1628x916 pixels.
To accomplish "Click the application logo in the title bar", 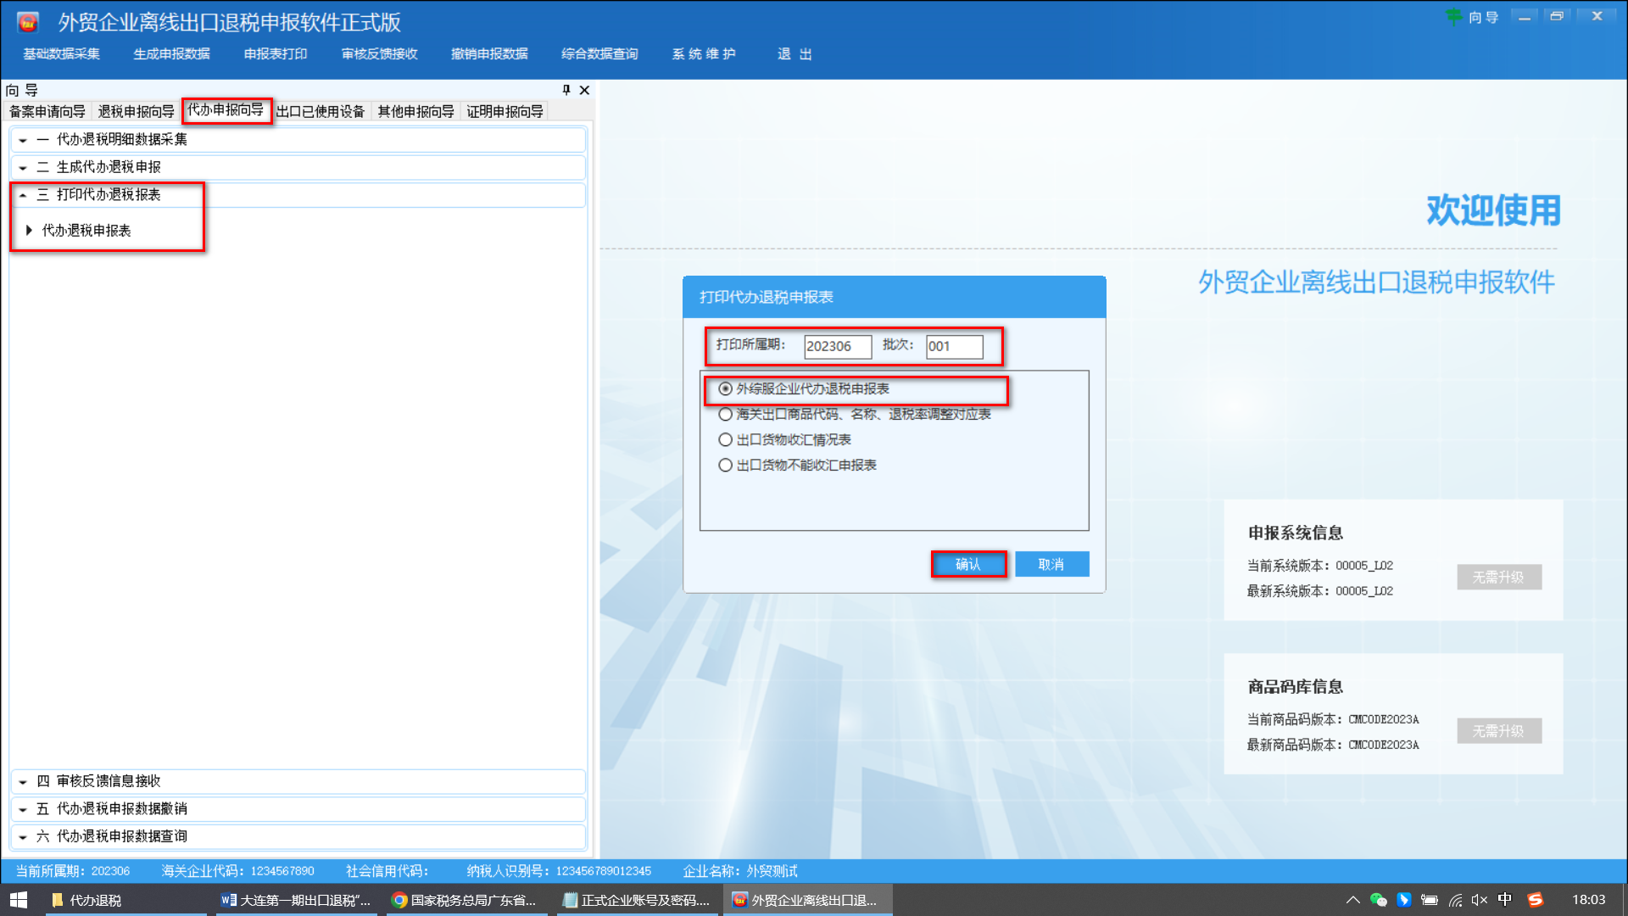I will click(x=27, y=20).
